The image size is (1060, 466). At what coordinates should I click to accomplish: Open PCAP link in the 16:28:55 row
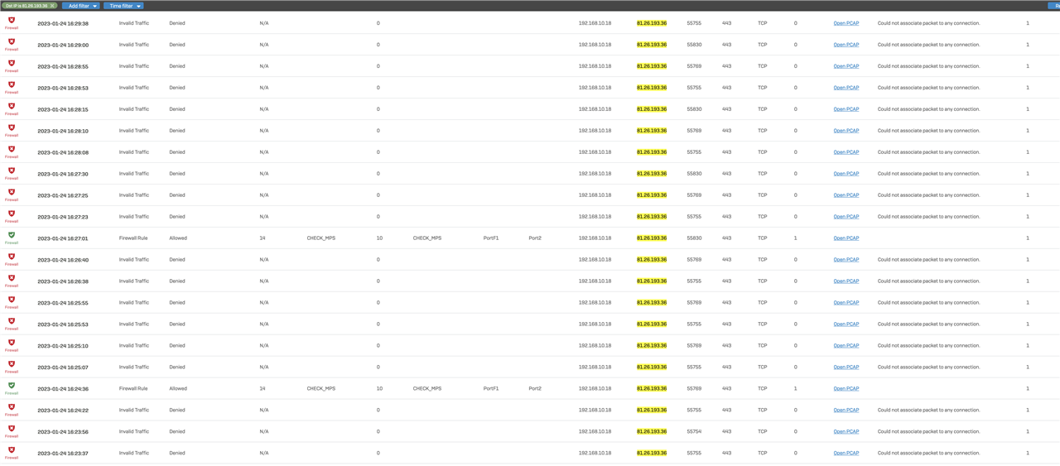coord(846,66)
